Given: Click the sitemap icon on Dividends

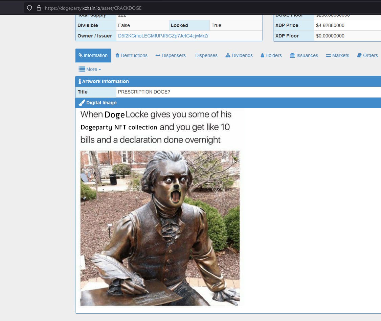Looking at the screenshot, I should 228,55.
